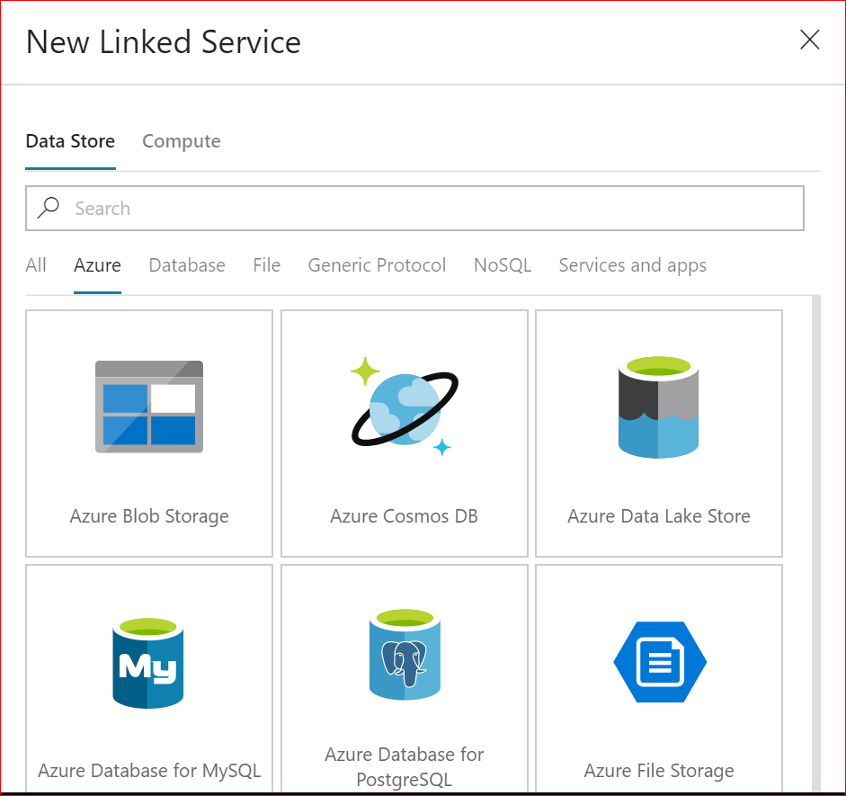Viewport: 846px width, 796px height.
Task: Show All data store categories
Action: point(36,265)
